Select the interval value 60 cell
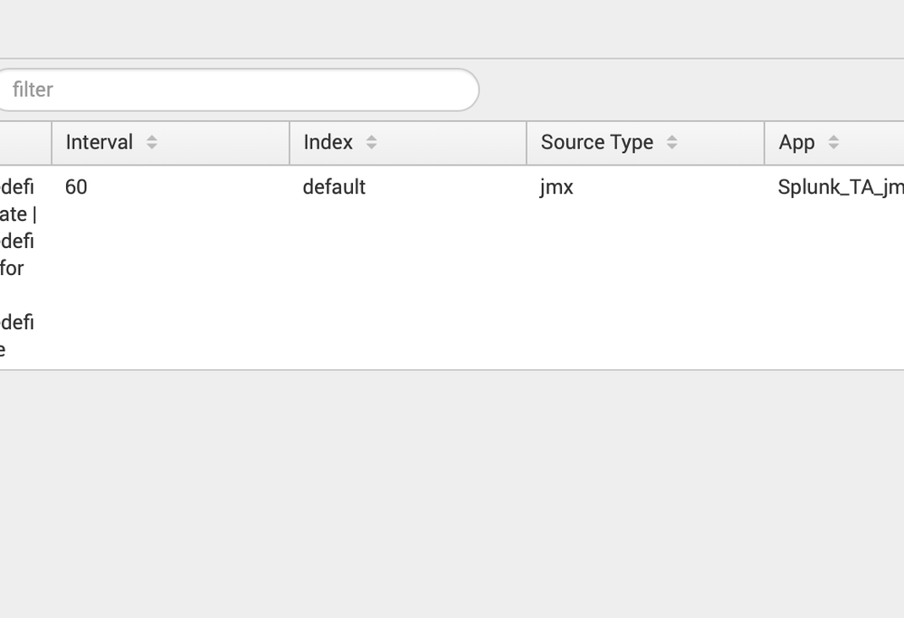904x618 pixels. pyautogui.click(x=76, y=187)
